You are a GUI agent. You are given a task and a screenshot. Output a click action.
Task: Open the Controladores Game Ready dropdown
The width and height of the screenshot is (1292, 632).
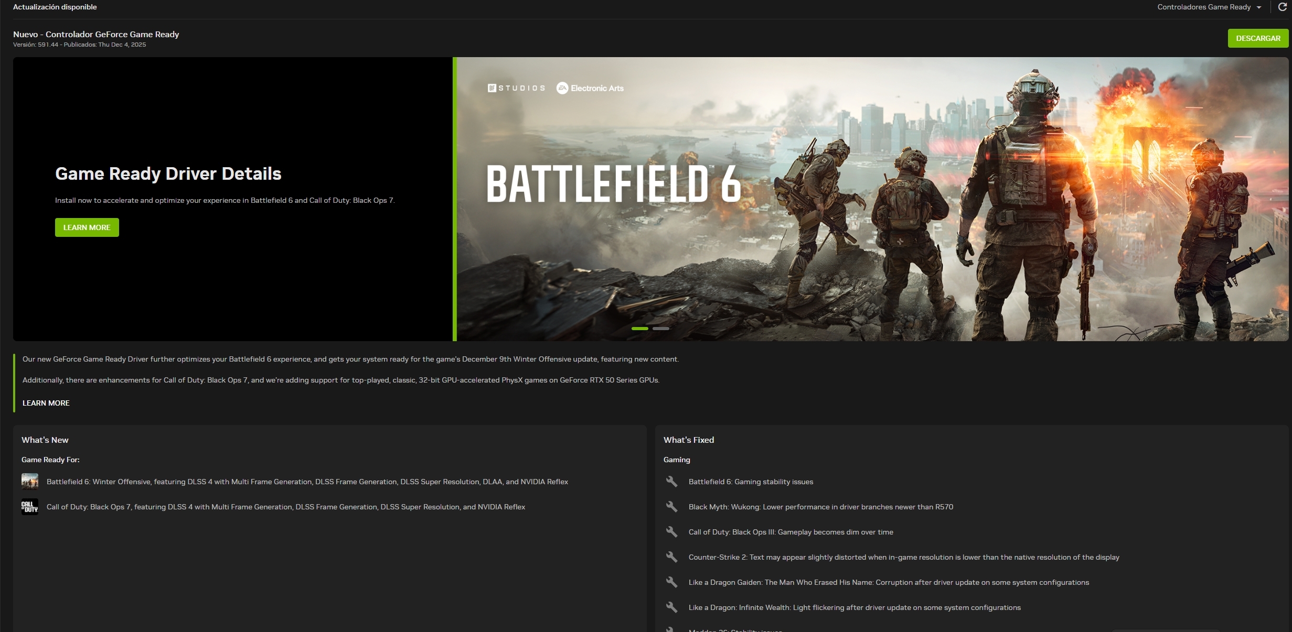click(x=1209, y=7)
